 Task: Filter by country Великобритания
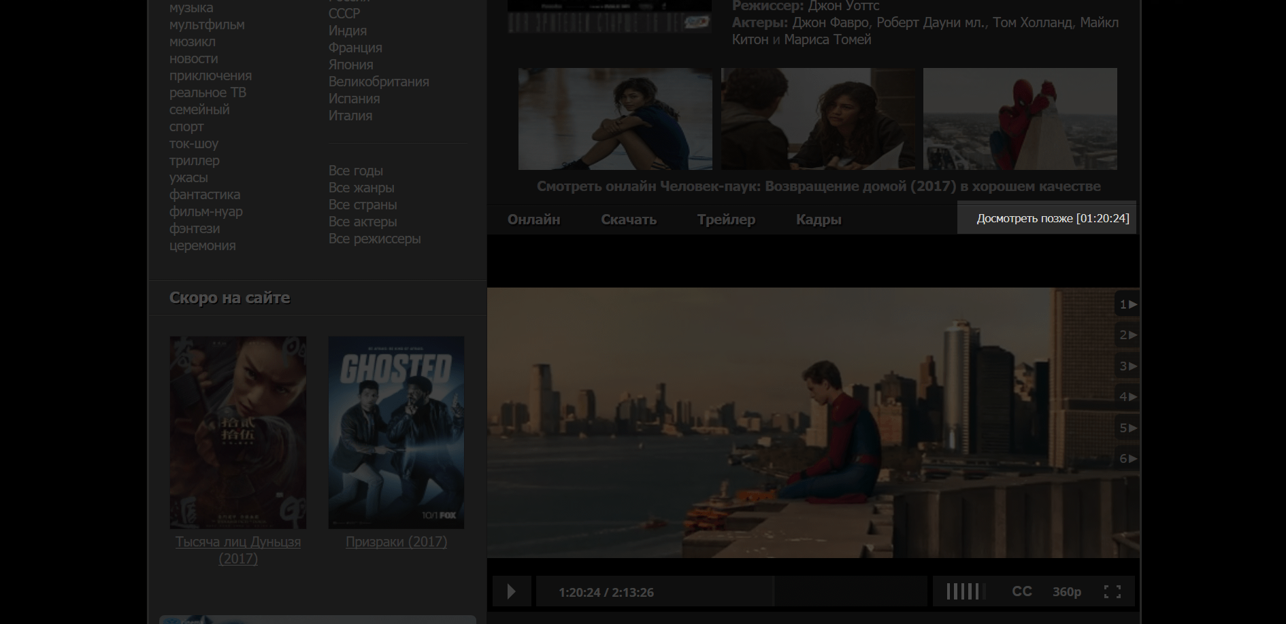point(379,82)
